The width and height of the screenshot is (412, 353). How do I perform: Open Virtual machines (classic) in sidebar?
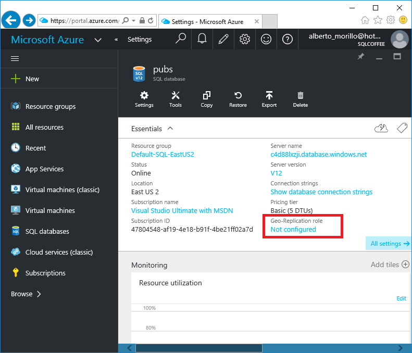(x=59, y=190)
